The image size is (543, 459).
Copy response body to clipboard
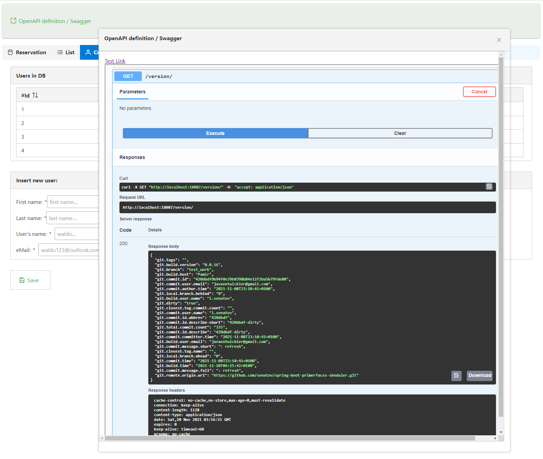click(x=456, y=375)
